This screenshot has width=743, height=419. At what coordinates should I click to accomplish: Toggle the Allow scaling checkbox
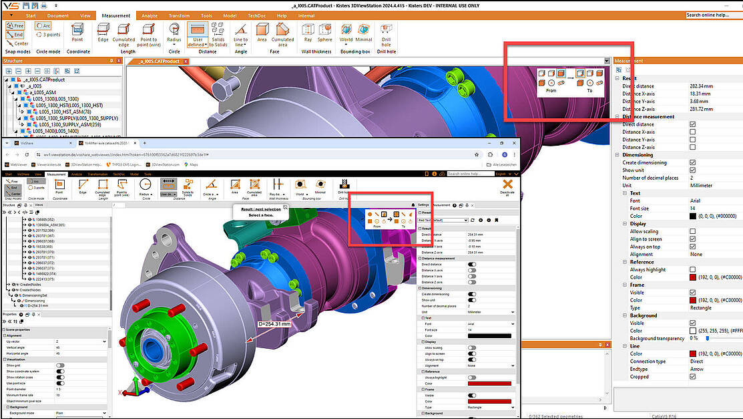[x=692, y=231]
